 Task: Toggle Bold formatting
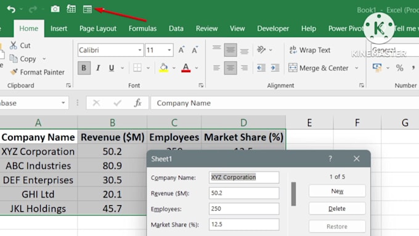pyautogui.click(x=84, y=68)
